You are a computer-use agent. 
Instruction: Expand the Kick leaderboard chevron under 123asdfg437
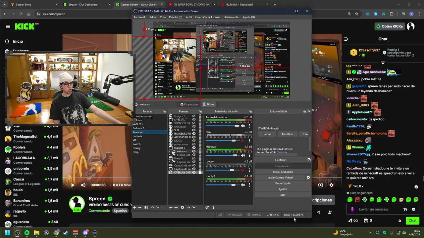click(x=383, y=62)
